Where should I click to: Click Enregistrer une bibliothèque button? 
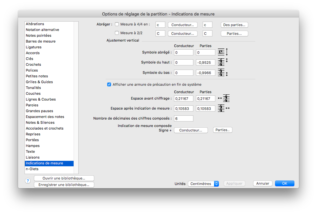[x=64, y=185]
